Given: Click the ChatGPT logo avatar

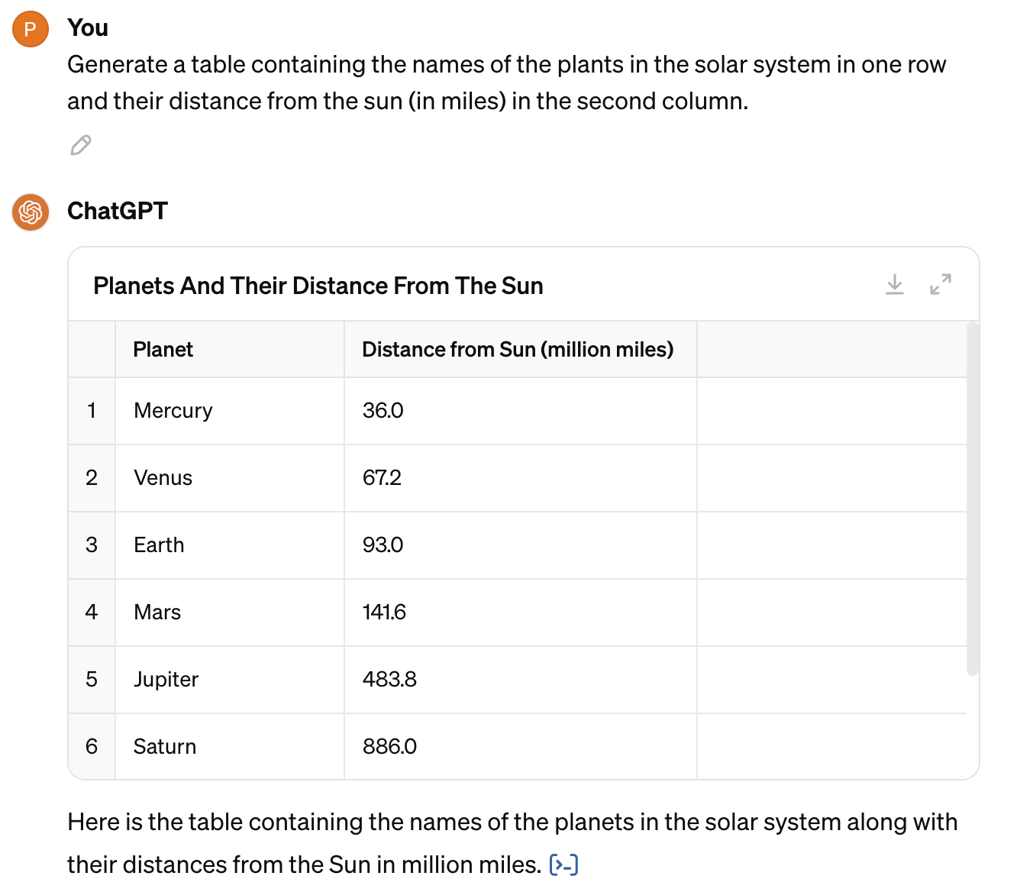Looking at the screenshot, I should (x=31, y=212).
